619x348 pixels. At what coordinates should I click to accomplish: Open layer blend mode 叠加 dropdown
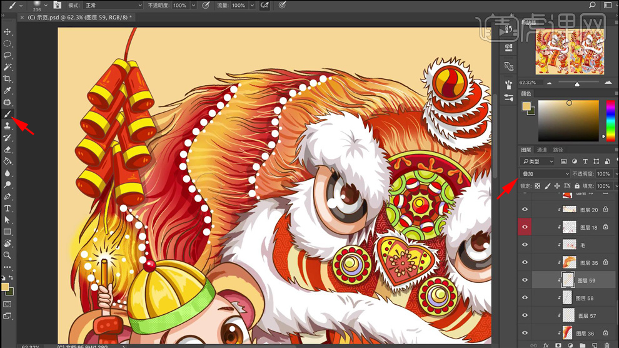(545, 173)
